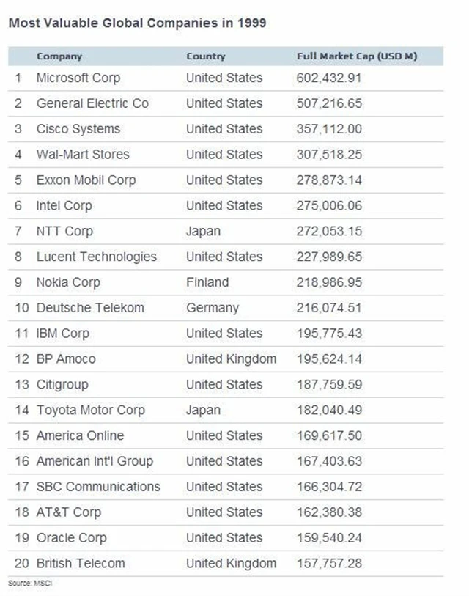469x596 pixels.
Task: Select Germany next to Deutsche Telekom
Action: click(213, 308)
